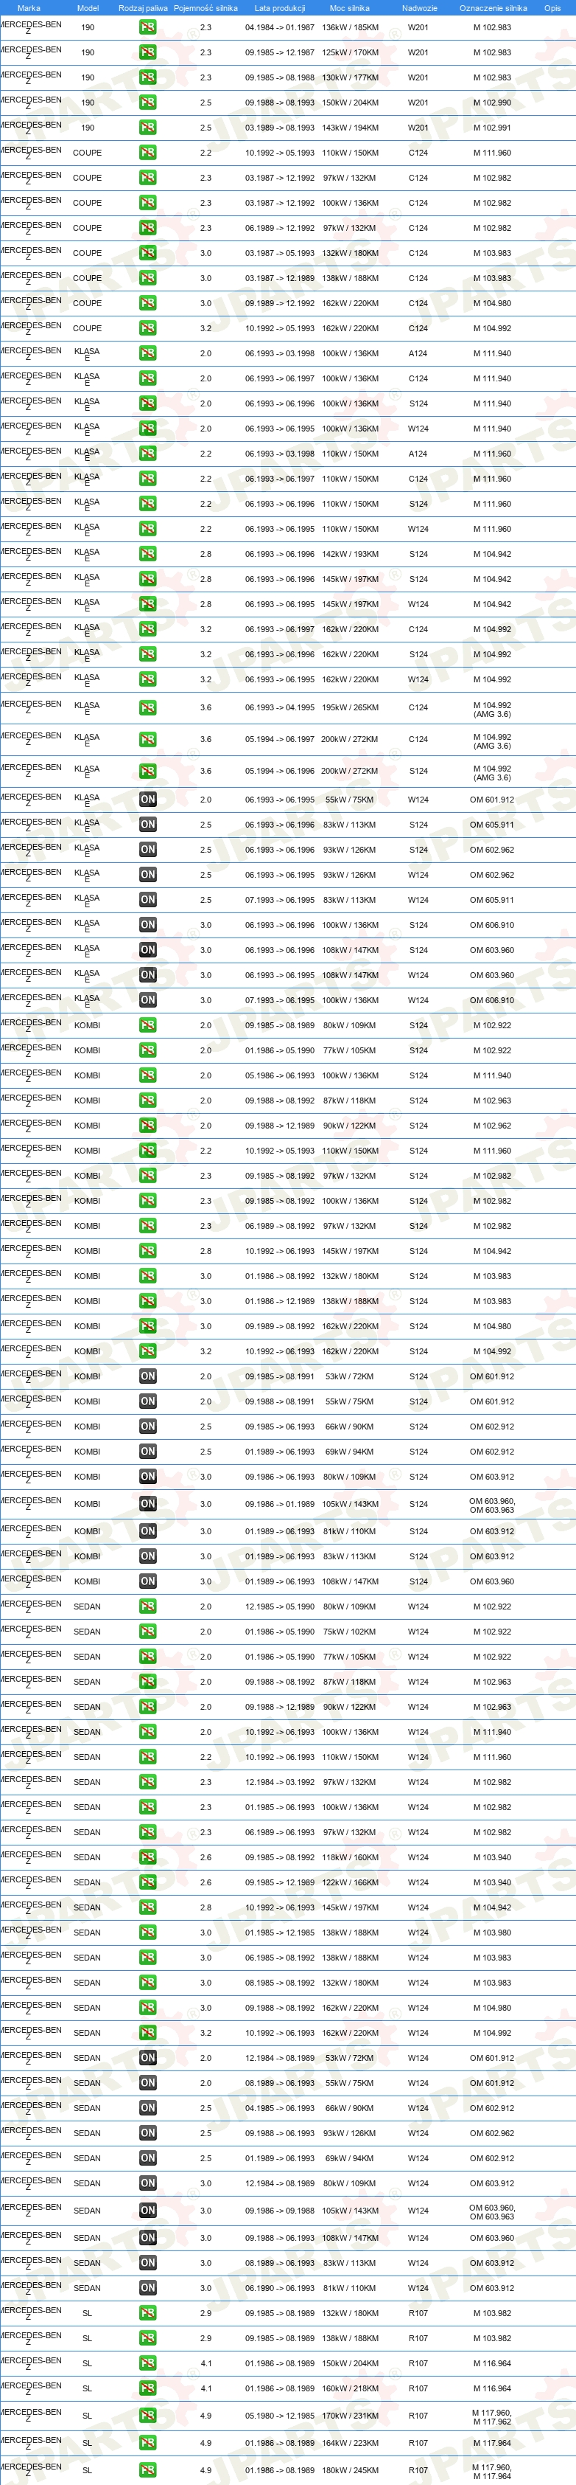Click the 'M 102.962' engine code cell
Viewport: 576px width, 2485px height.
pyautogui.click(x=492, y=1126)
